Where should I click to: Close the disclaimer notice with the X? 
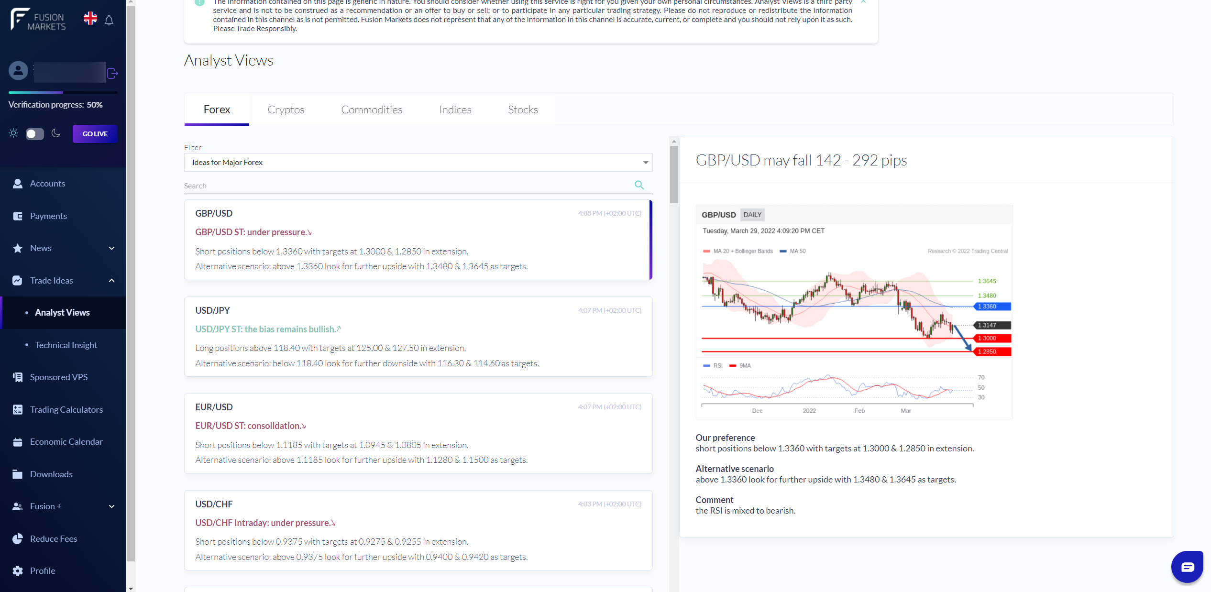[x=863, y=1]
